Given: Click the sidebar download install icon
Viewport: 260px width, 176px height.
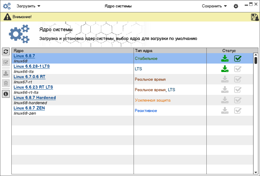Looking at the screenshot, I should point(6,73).
